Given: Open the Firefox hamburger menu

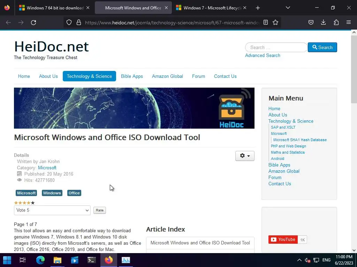Looking at the screenshot, I should (349, 22).
